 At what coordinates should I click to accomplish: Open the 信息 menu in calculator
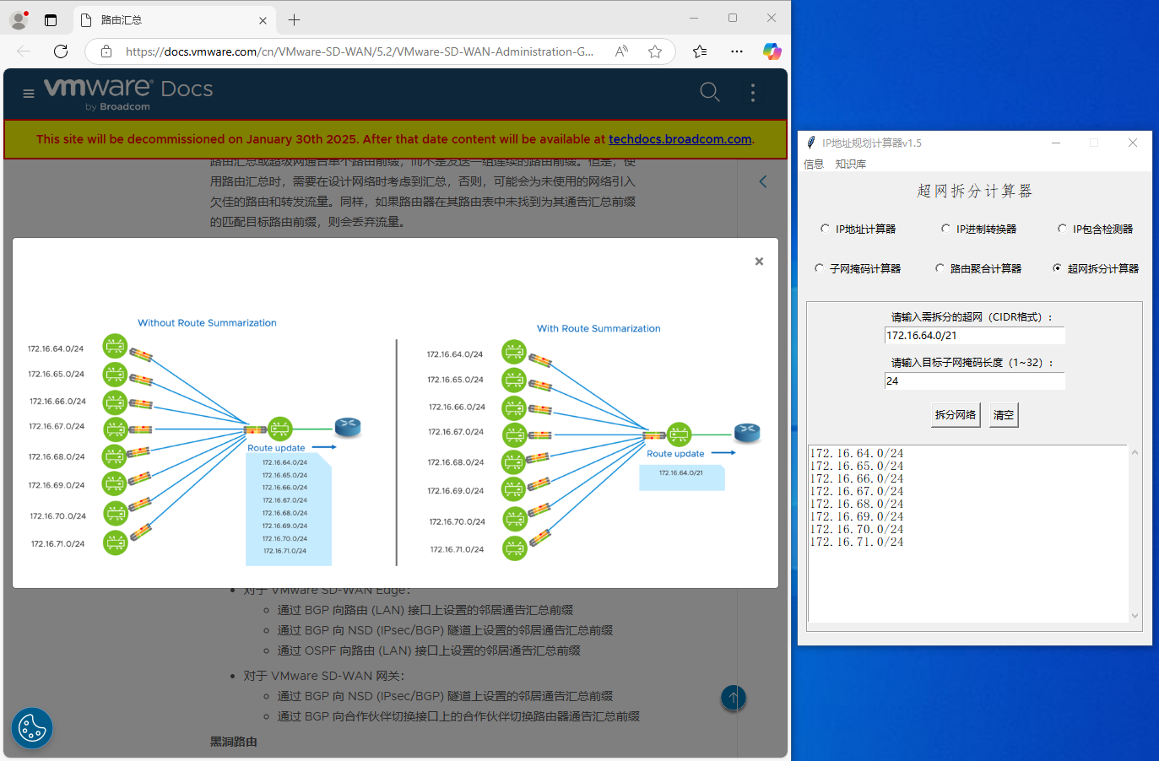click(814, 164)
